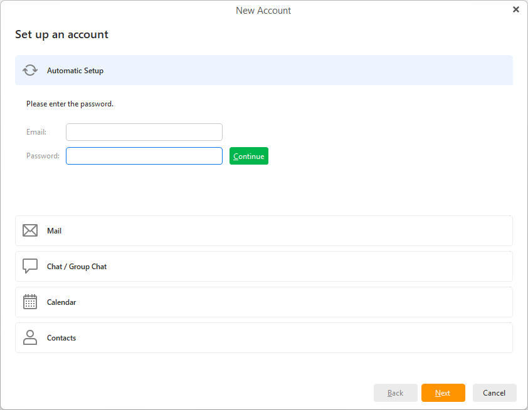Image resolution: width=528 pixels, height=410 pixels.
Task: Click into the Password input field
Action: (144, 156)
